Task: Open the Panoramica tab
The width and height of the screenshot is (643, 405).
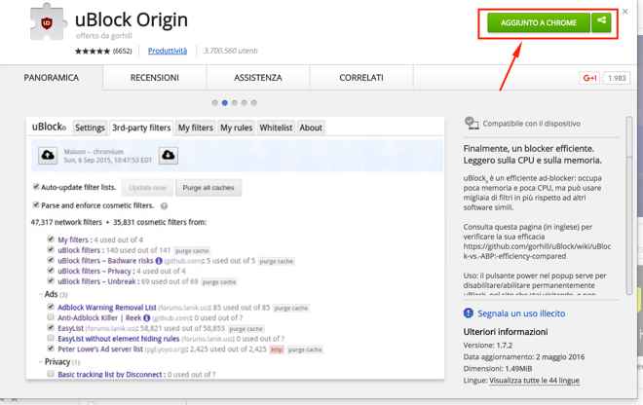Action: pos(52,78)
